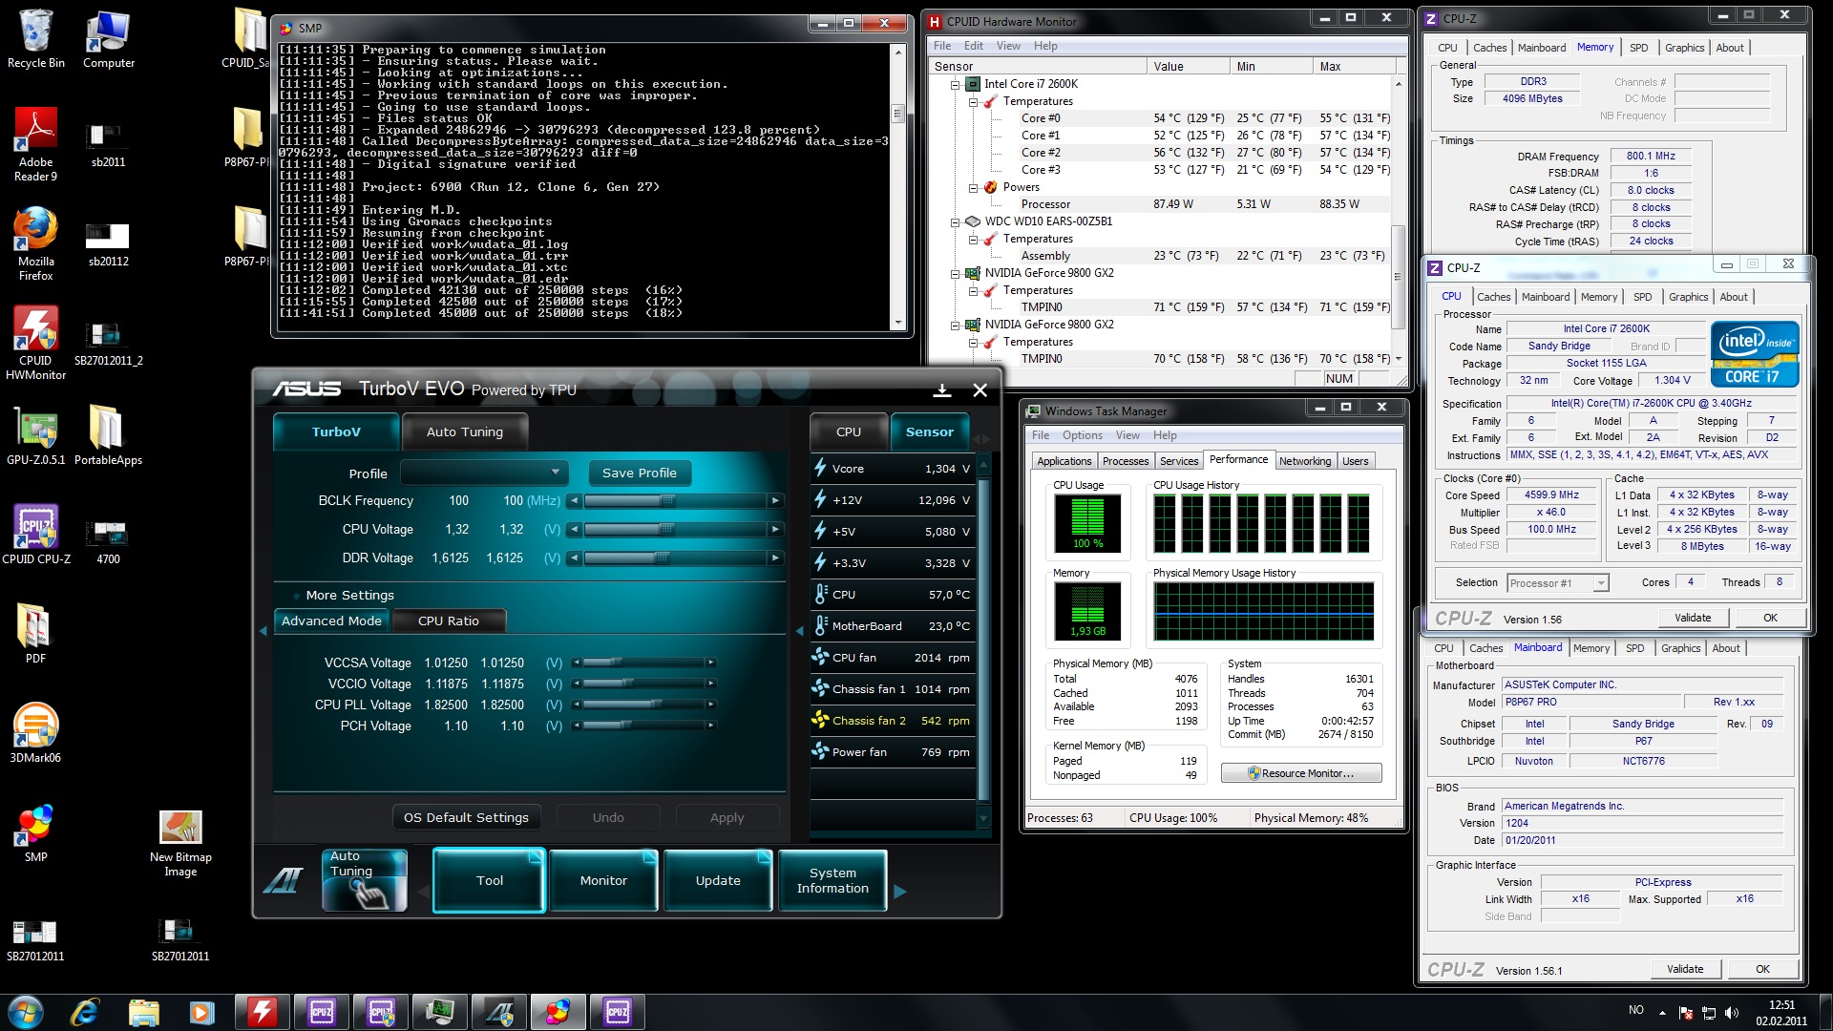Switch to Auto Tuning tab in TurboV EVO
This screenshot has height=1031, width=1833.
pyautogui.click(x=464, y=431)
